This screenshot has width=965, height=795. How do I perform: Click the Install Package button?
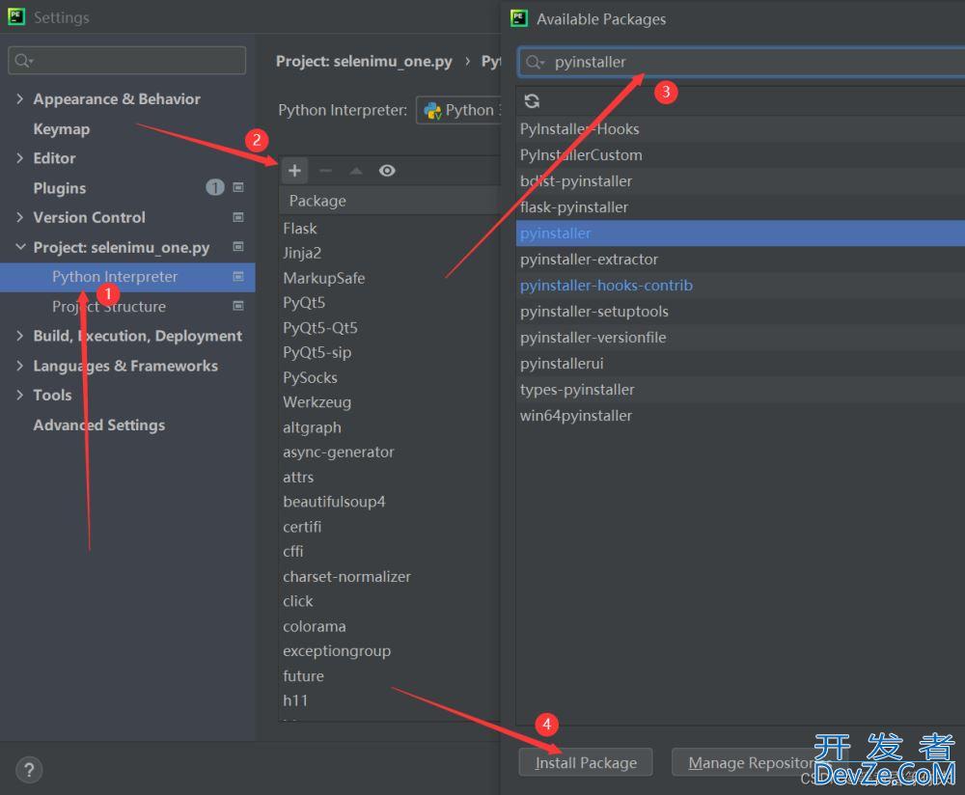tap(586, 762)
